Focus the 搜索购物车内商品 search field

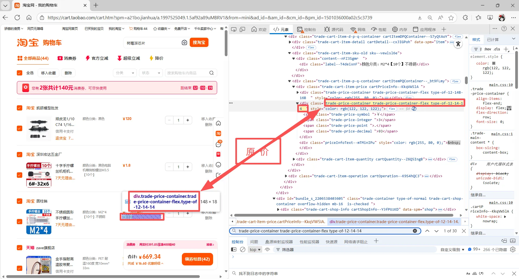191,73
